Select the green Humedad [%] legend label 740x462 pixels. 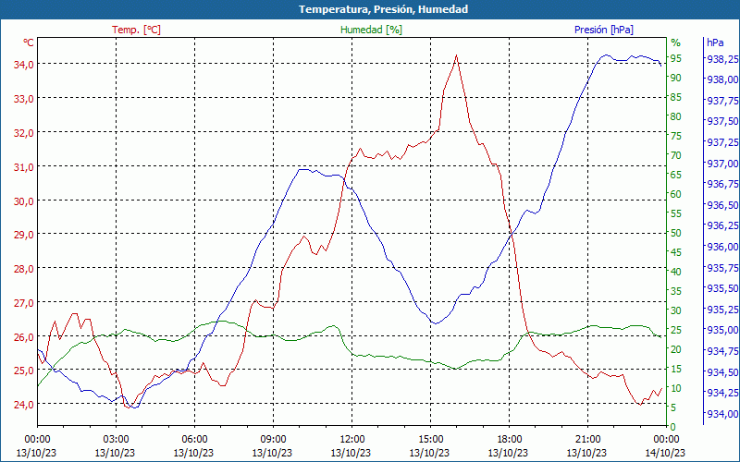point(371,30)
